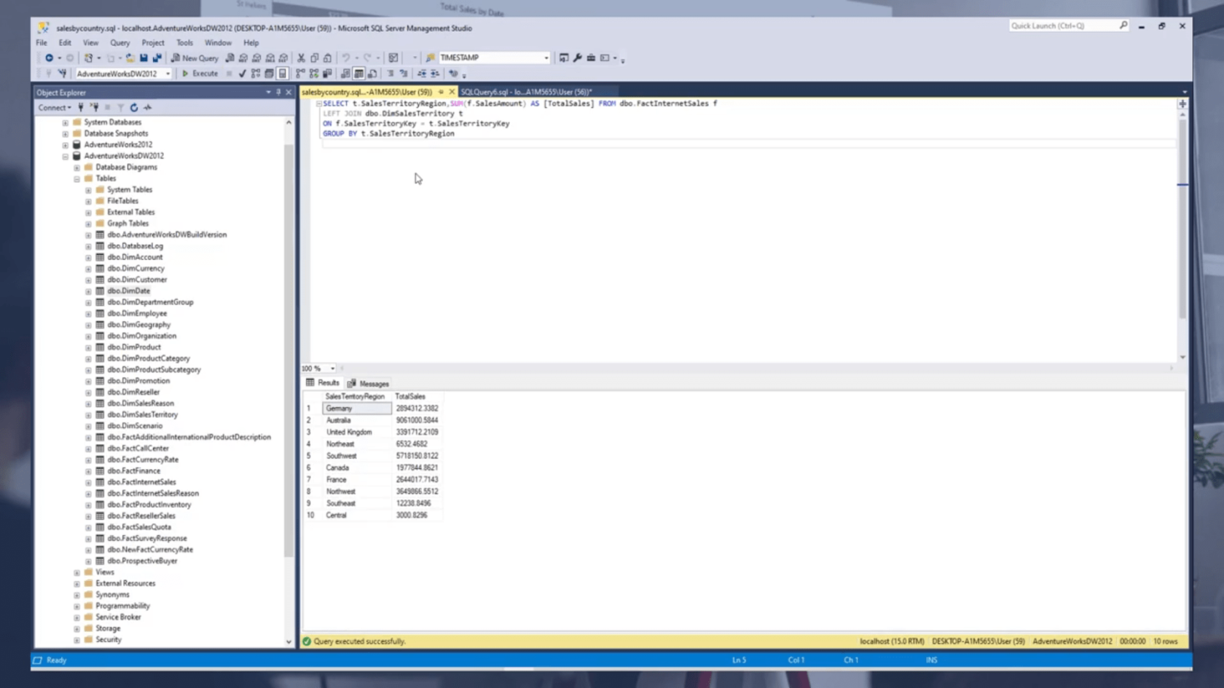Click the Save file toolbar icon

pyautogui.click(x=144, y=58)
